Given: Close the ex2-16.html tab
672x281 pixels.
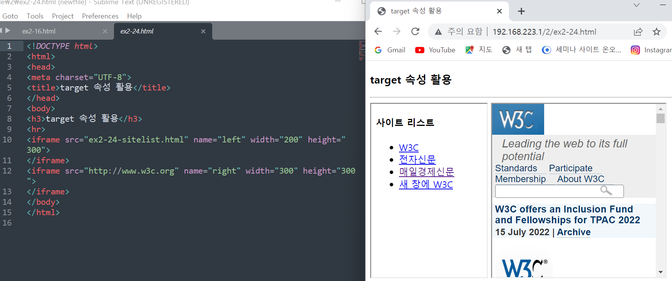Looking at the screenshot, I should click(105, 31).
